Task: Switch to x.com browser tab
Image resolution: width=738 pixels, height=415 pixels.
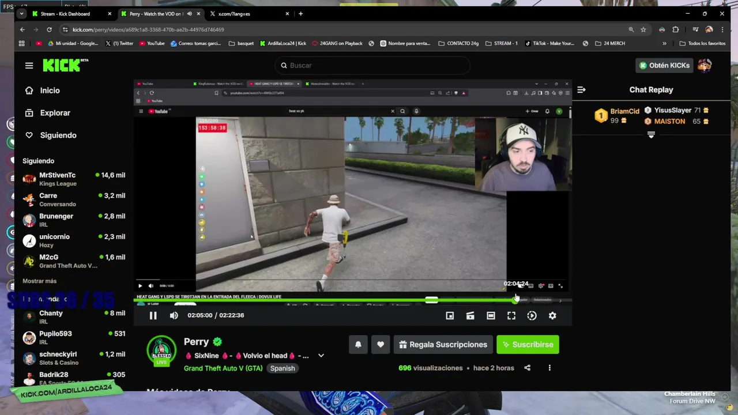Action: (248, 14)
